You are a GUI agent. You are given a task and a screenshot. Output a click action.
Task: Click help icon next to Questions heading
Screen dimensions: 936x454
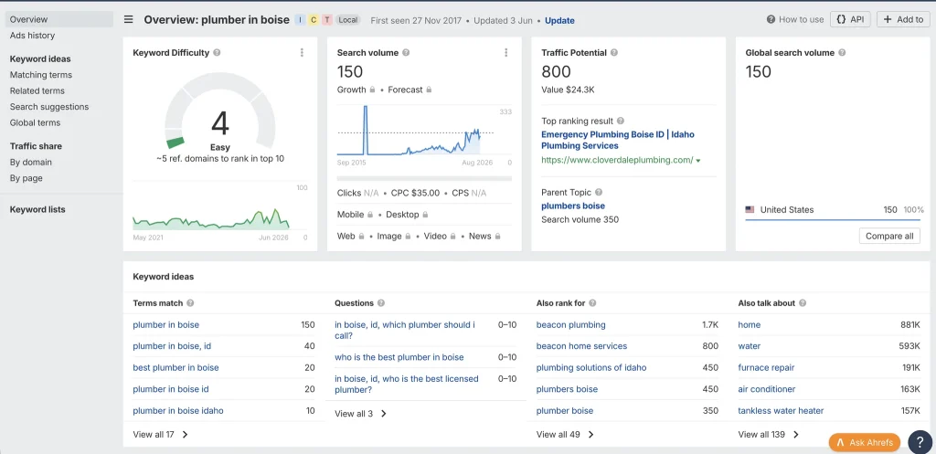pyautogui.click(x=381, y=303)
